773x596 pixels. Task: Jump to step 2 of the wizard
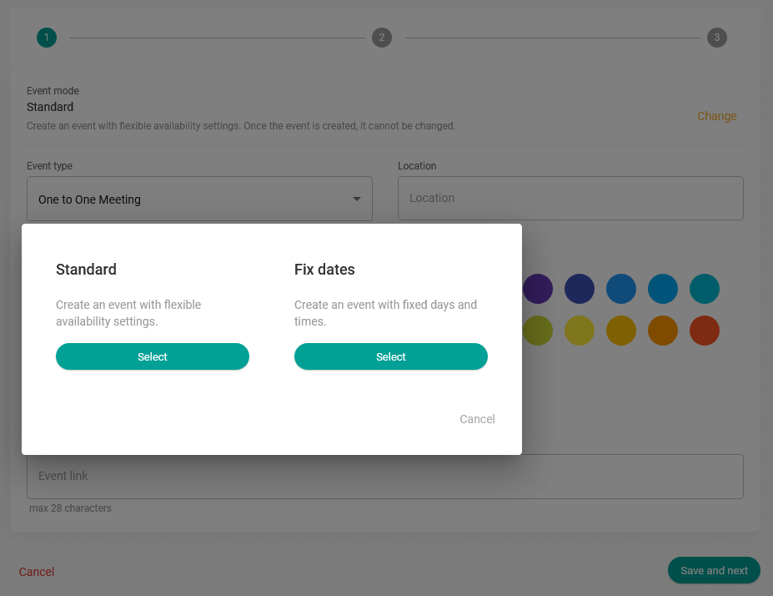point(381,38)
